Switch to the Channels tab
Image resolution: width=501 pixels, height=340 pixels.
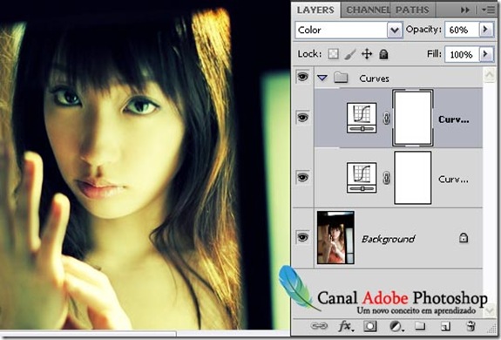[368, 10]
